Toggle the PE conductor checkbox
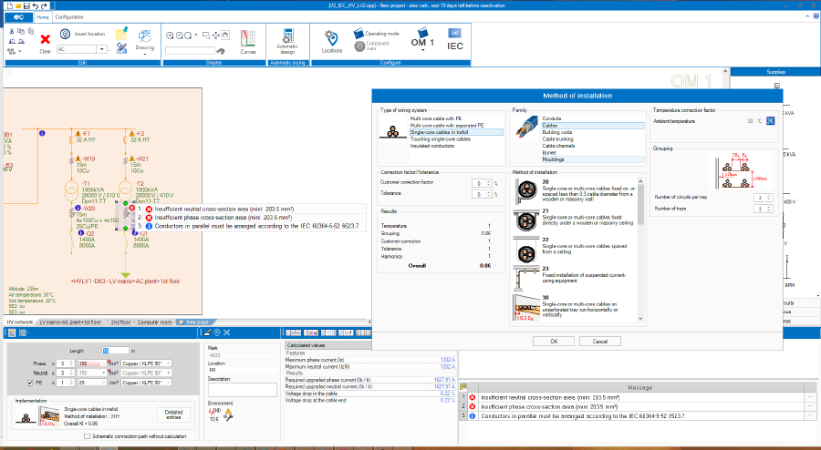Screen dimensions: 821x450 pos(30,384)
